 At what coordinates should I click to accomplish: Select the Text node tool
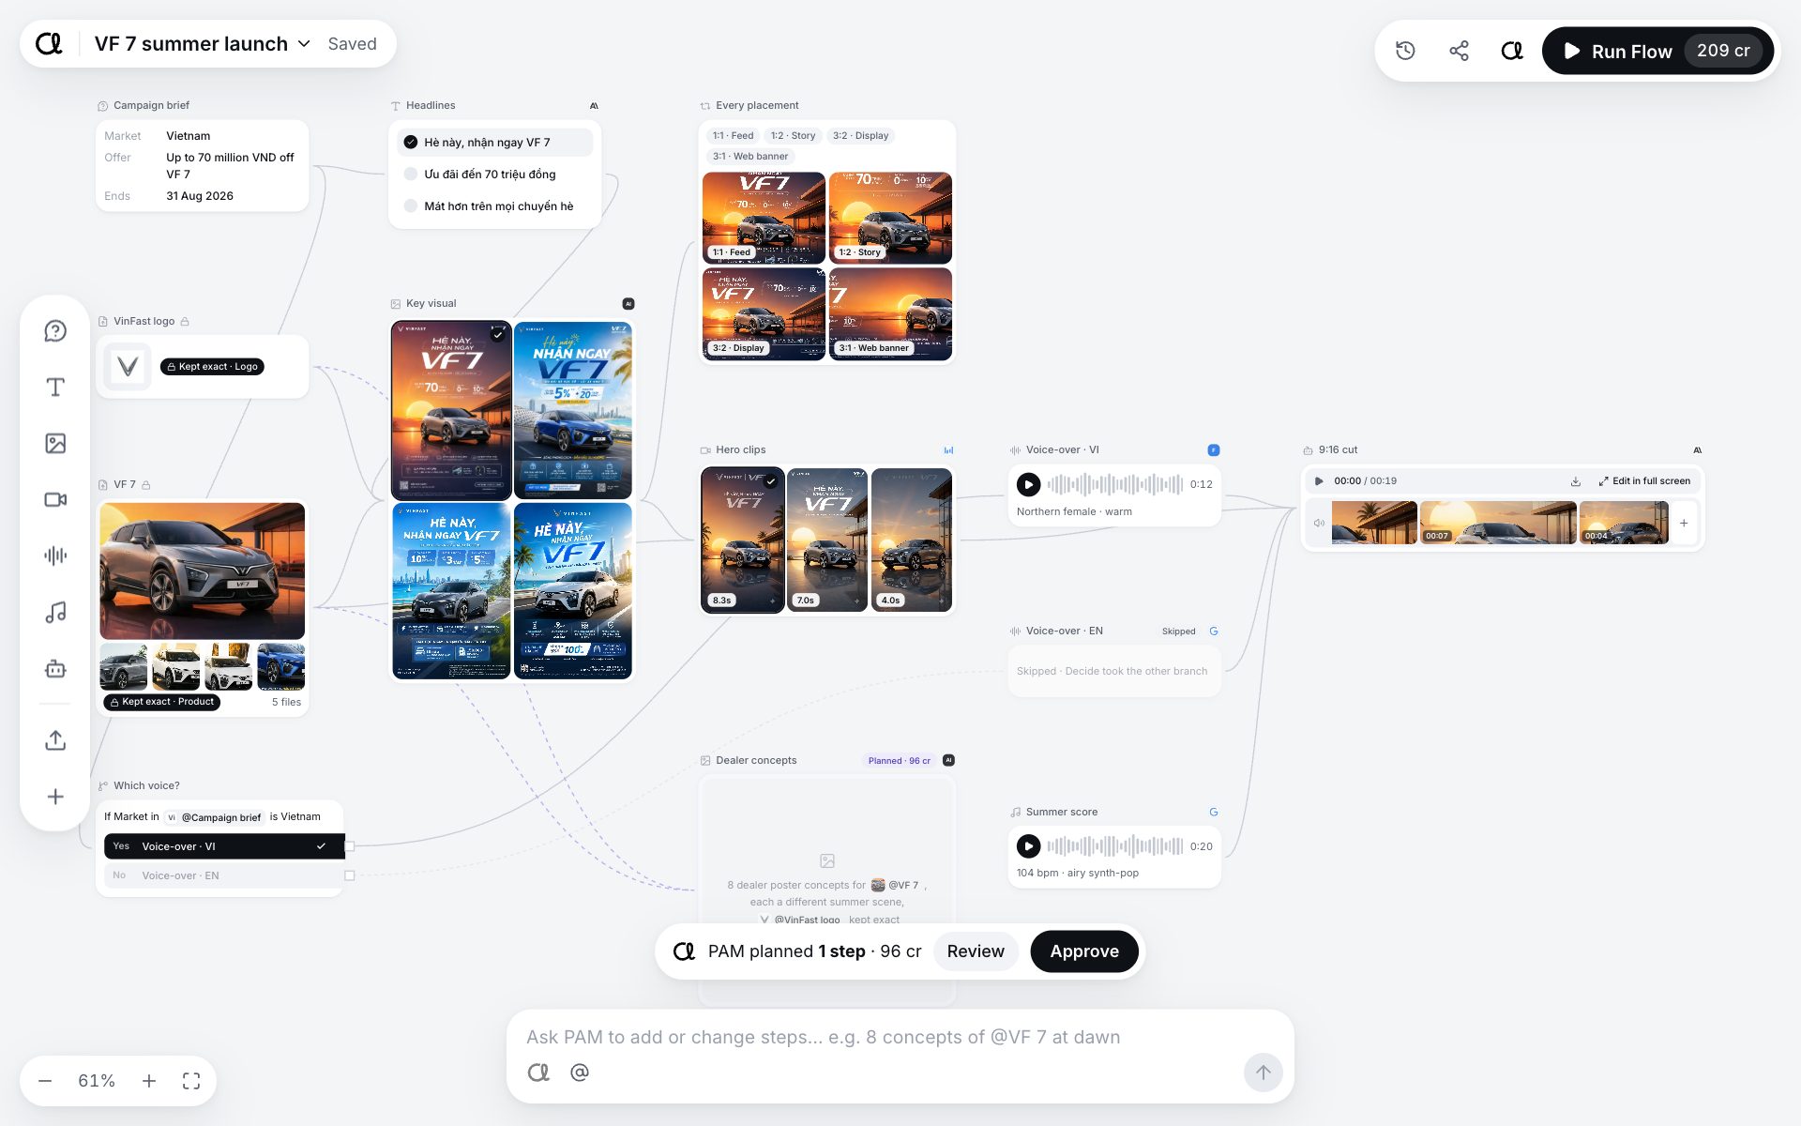point(55,388)
